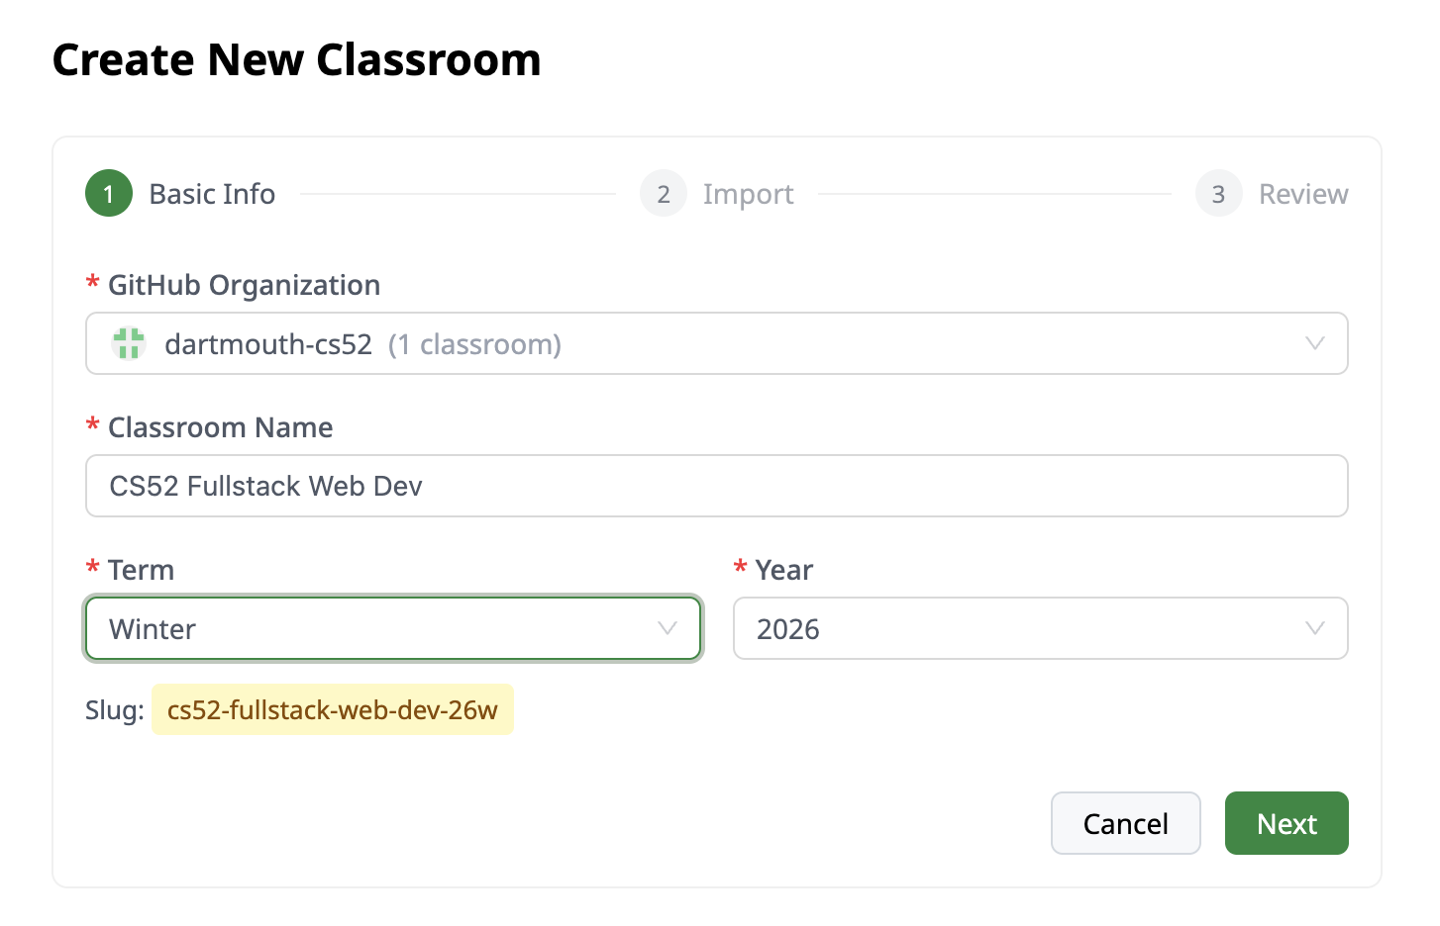Image resolution: width=1440 pixels, height=926 pixels.
Task: Cancel classroom creation
Action: (x=1125, y=822)
